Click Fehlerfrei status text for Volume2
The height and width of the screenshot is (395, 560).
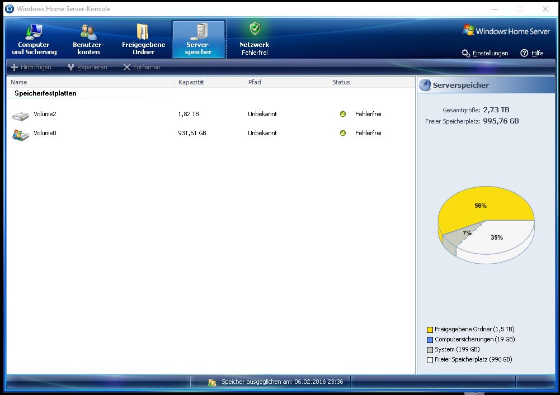tap(368, 114)
